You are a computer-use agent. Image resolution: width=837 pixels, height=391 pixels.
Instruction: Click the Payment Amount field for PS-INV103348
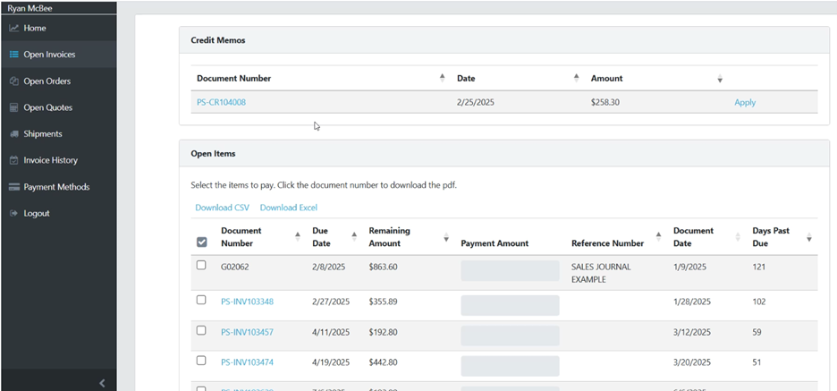pyautogui.click(x=510, y=305)
